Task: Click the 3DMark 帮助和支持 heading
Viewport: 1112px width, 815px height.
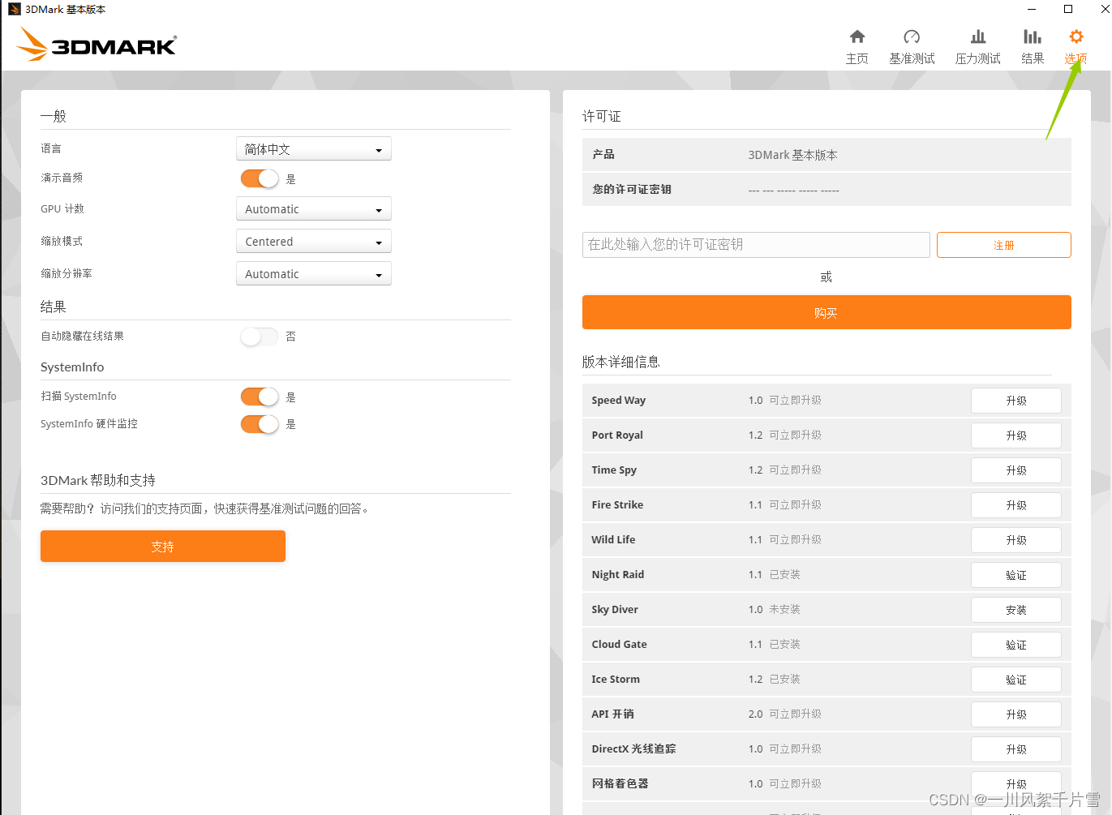Action: (x=98, y=480)
